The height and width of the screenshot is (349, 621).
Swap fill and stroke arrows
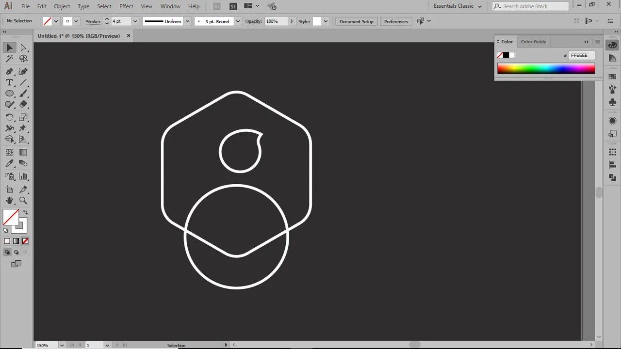[25, 212]
